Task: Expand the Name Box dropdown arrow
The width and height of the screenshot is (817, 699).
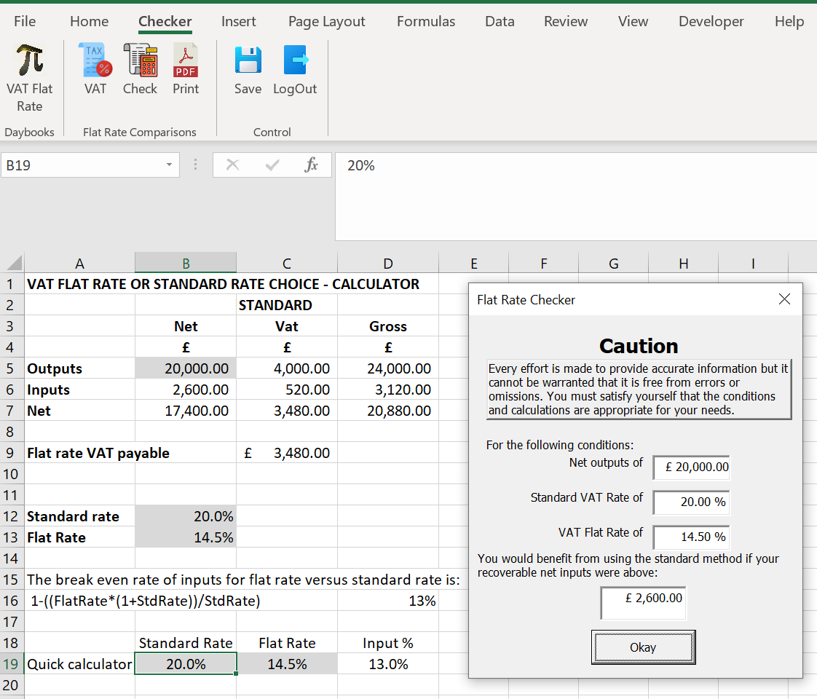Action: pos(169,165)
